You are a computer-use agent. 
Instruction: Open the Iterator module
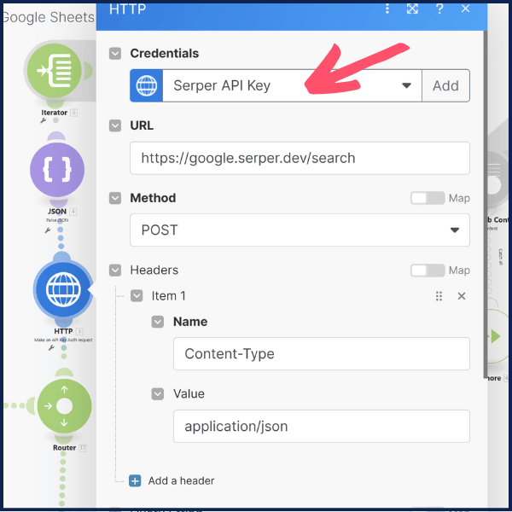(x=55, y=71)
